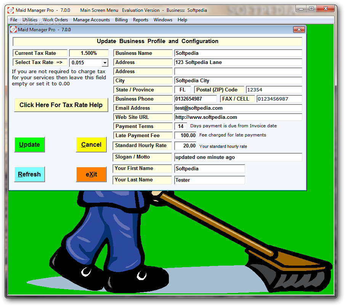Viewport: 345px width, 306px height.
Task: Open the Help menu
Action: coord(182,20)
